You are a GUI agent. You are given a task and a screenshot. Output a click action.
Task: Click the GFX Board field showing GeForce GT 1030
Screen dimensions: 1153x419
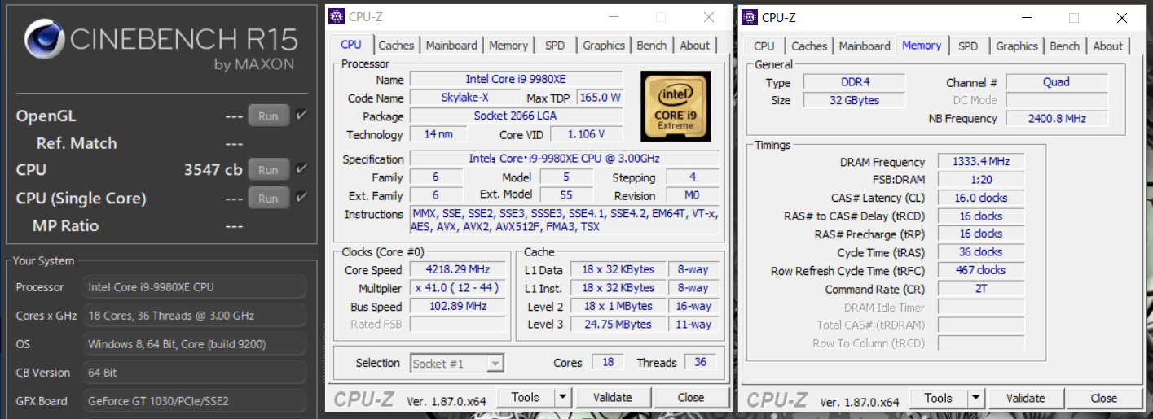(196, 400)
